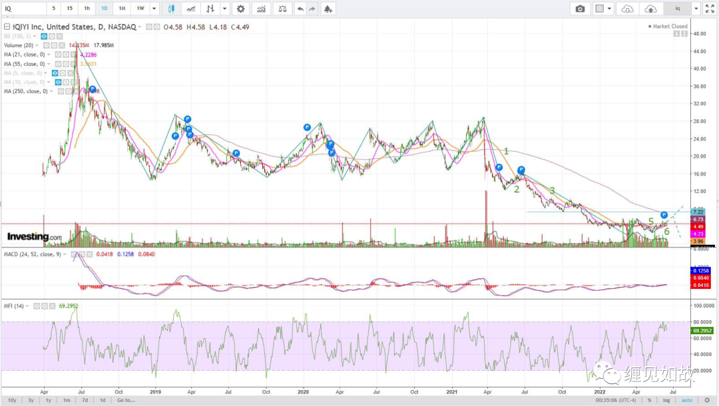The width and height of the screenshot is (719, 406).
Task: Expand the MFI (14) dropdown arrow
Action: pyautogui.click(x=27, y=305)
